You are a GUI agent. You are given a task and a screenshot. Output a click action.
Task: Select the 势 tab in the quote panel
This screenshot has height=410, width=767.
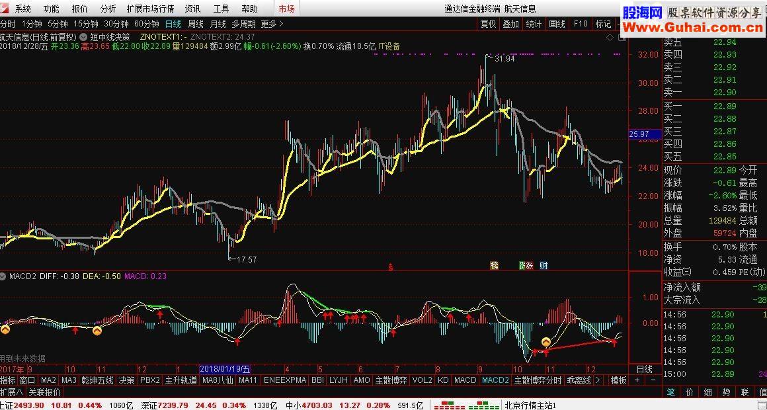tap(727, 392)
